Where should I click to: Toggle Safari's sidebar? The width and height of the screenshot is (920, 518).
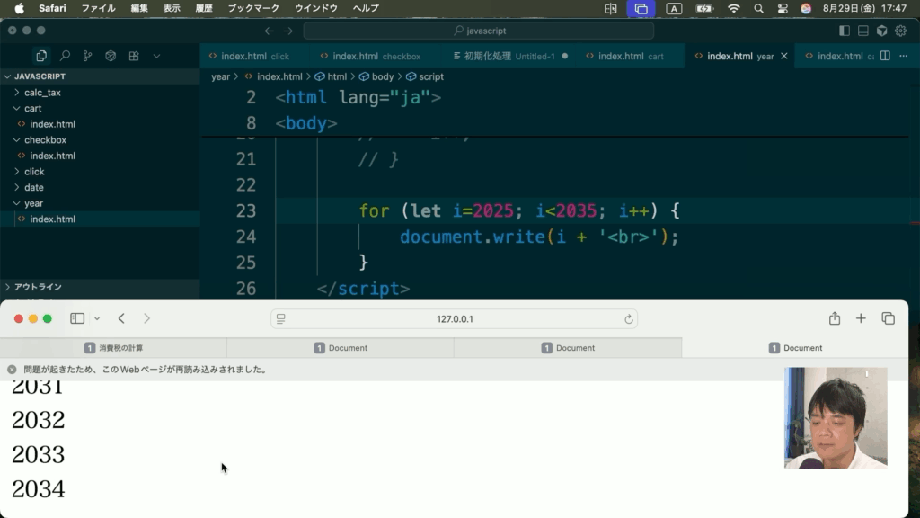77,318
